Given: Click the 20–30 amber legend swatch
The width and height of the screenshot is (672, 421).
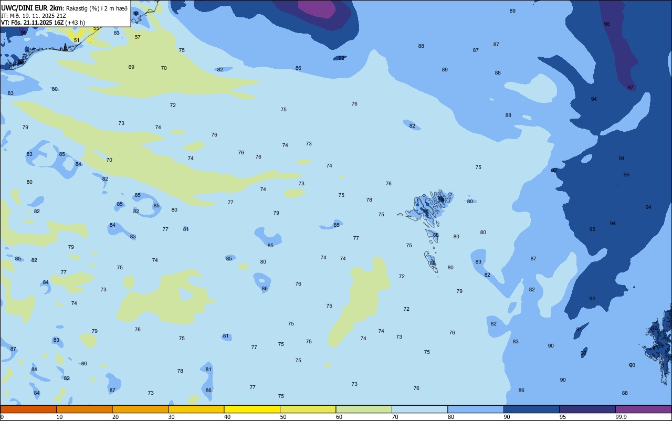Looking at the screenshot, I should coord(140,409).
